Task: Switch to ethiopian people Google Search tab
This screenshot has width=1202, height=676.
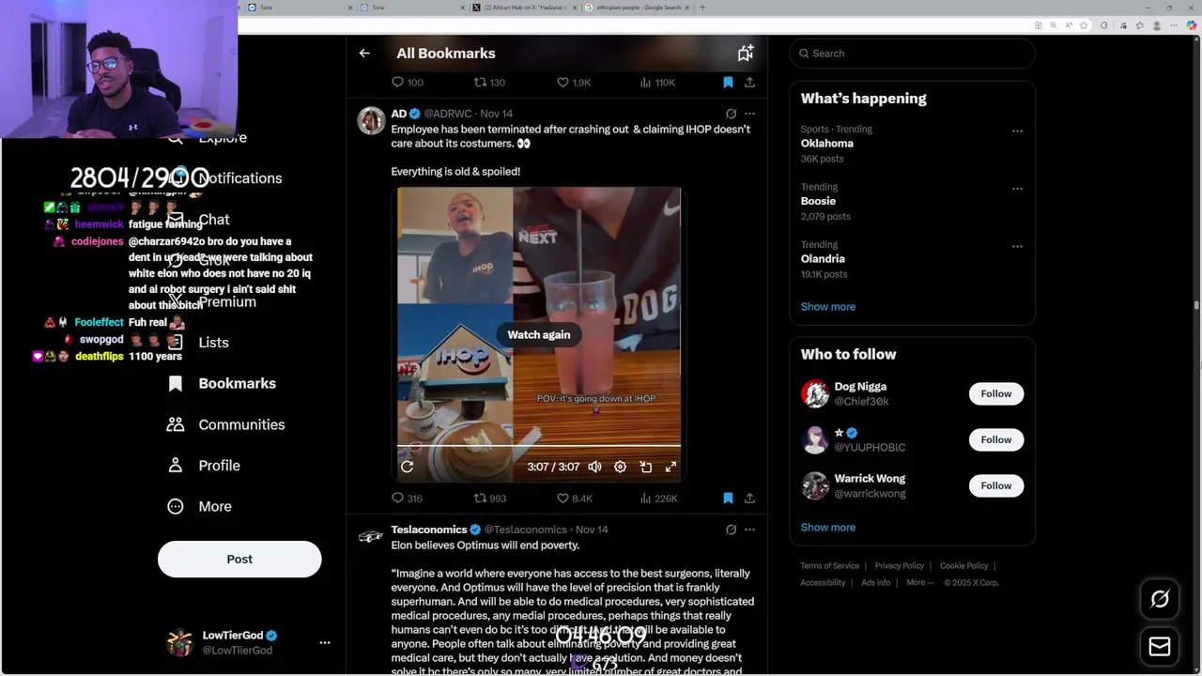Action: tap(638, 8)
